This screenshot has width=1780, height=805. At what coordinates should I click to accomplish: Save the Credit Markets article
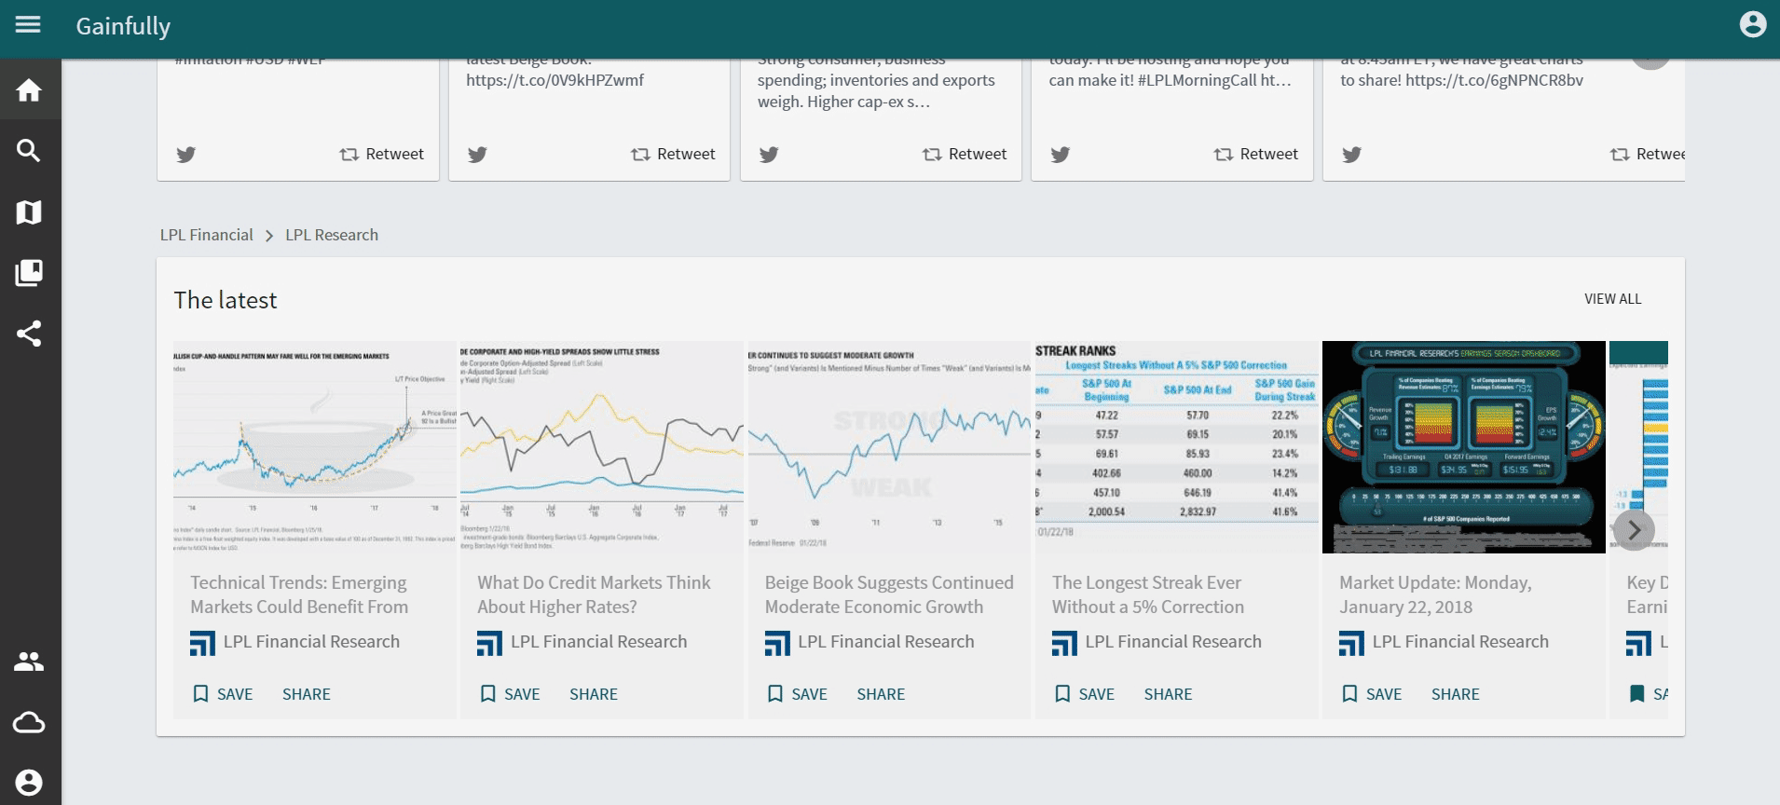pyautogui.click(x=510, y=694)
